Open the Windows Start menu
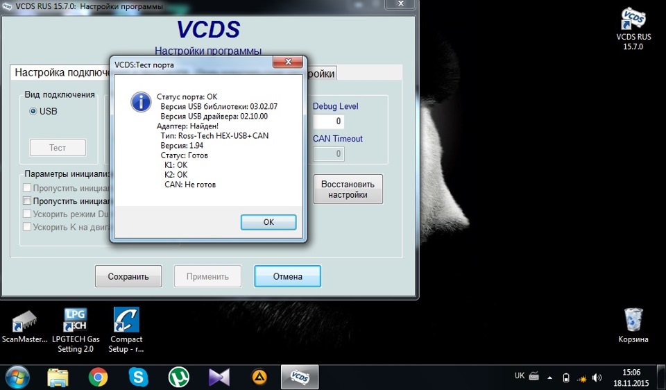This screenshot has width=666, height=390. [17, 378]
